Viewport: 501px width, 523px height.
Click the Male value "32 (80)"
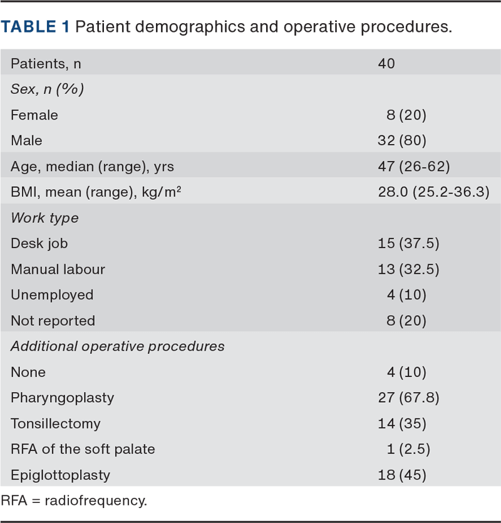coord(401,140)
